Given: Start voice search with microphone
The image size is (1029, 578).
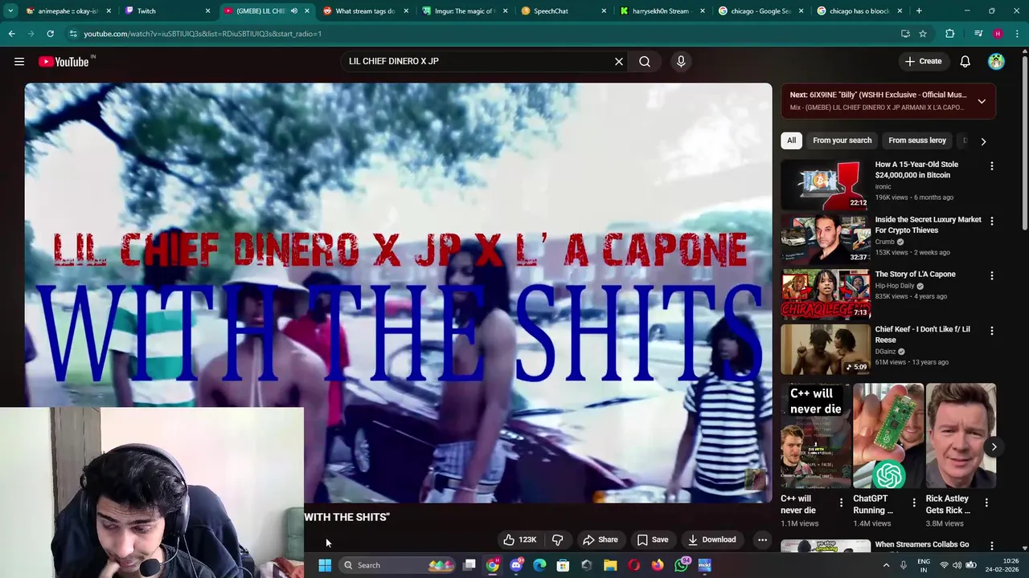Looking at the screenshot, I should [681, 61].
